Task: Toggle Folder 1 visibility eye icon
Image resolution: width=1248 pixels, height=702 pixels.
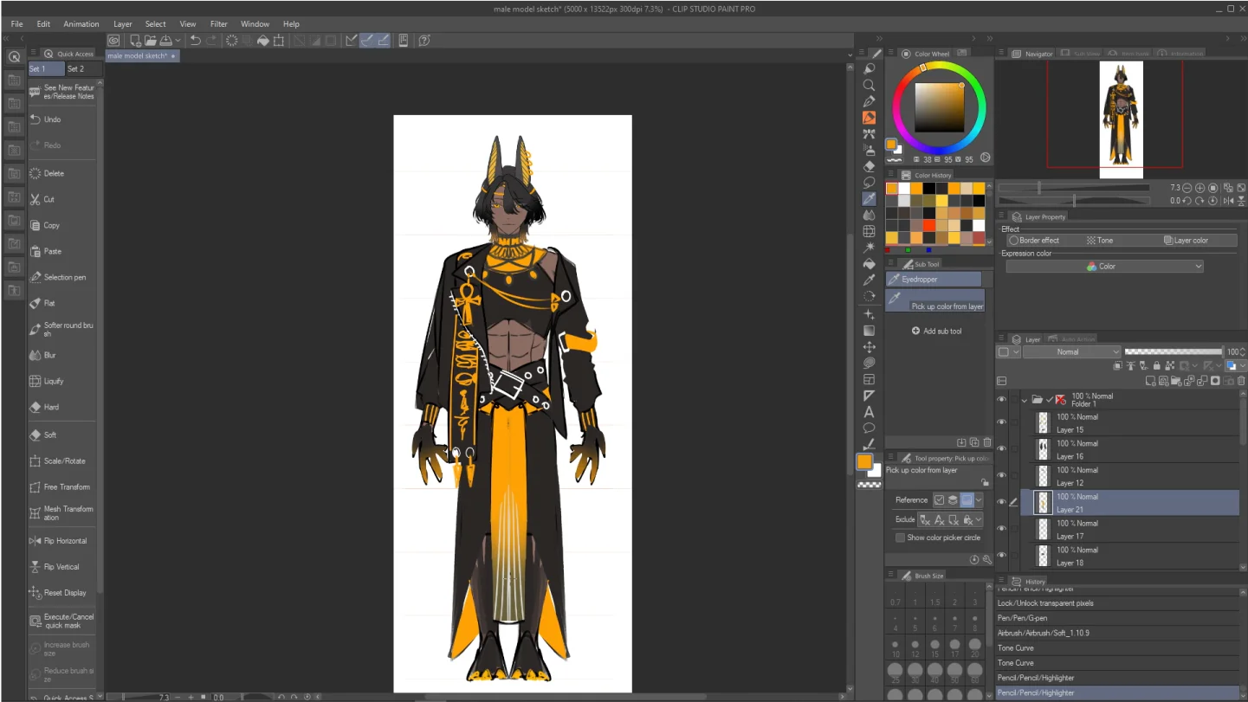Action: point(1002,399)
